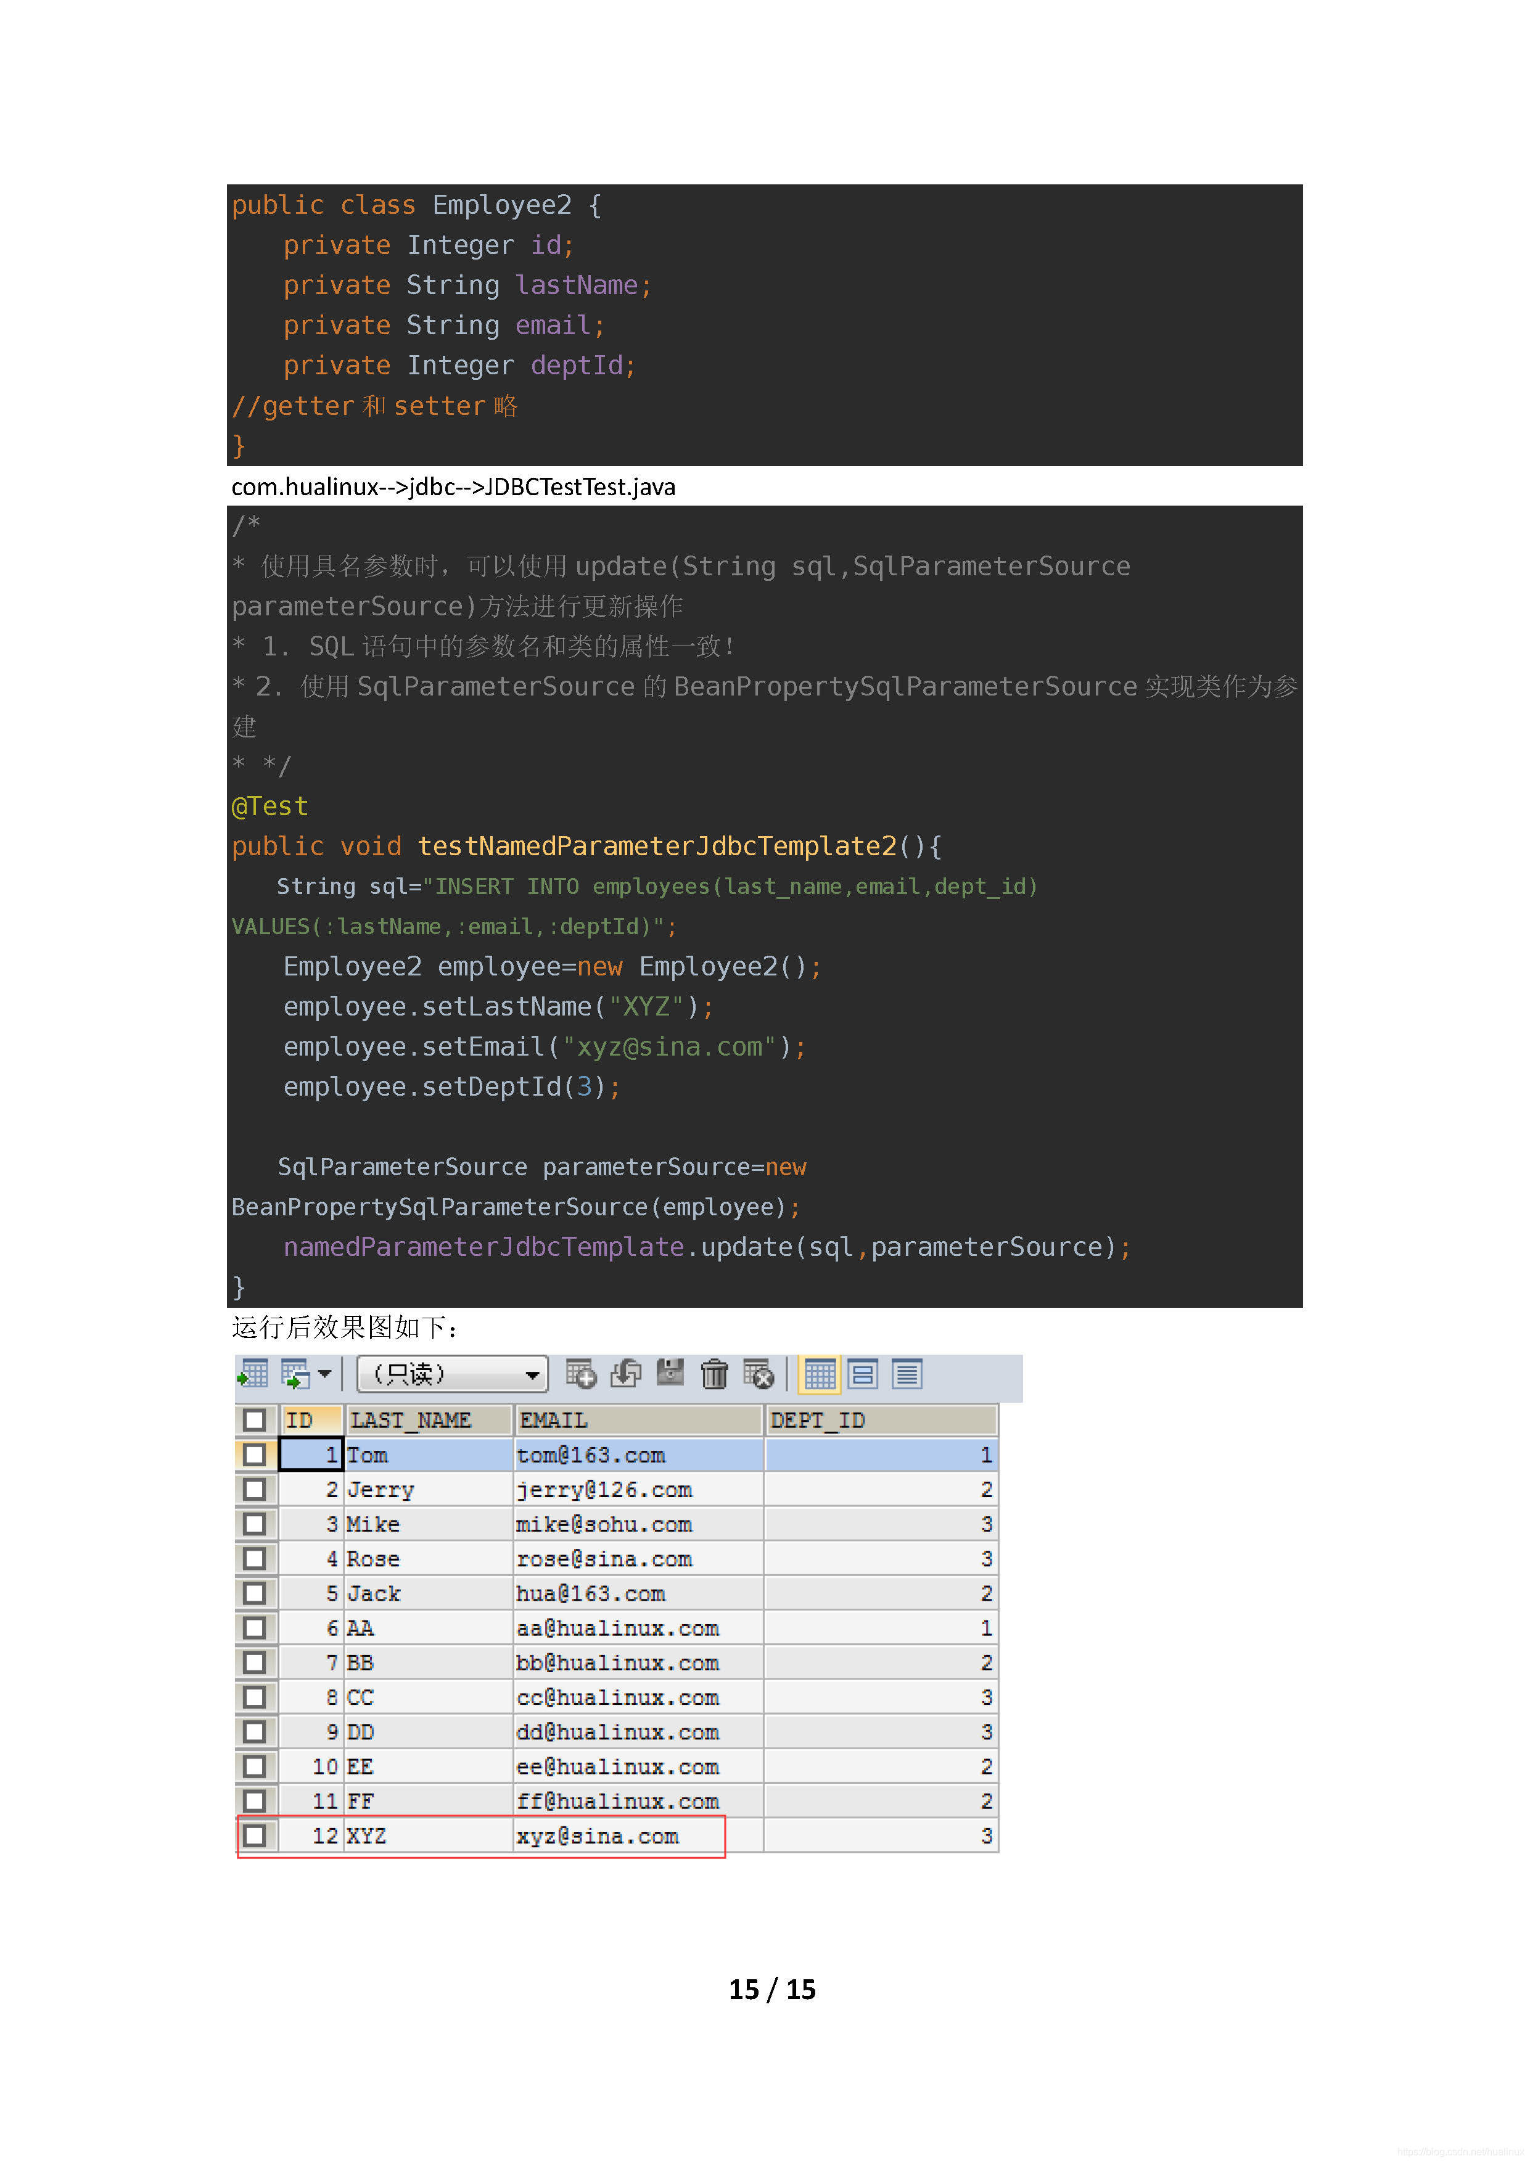Click the export table data icon
This screenshot has height=2163, width=1530.
tap(252, 1374)
